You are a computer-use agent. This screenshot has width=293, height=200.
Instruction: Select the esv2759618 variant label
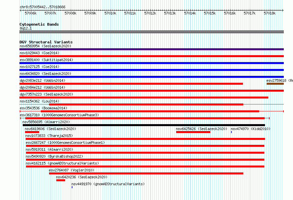coord(280,80)
